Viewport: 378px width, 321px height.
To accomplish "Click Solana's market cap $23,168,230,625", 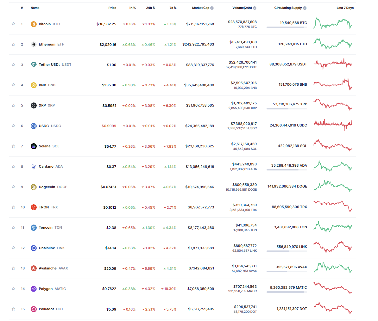I will (200, 146).
